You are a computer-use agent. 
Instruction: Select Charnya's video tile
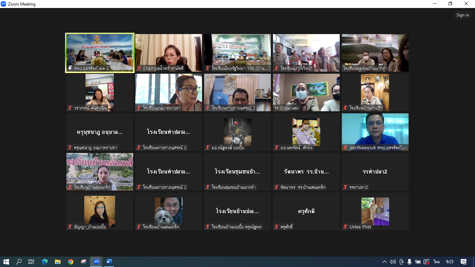coord(169,53)
